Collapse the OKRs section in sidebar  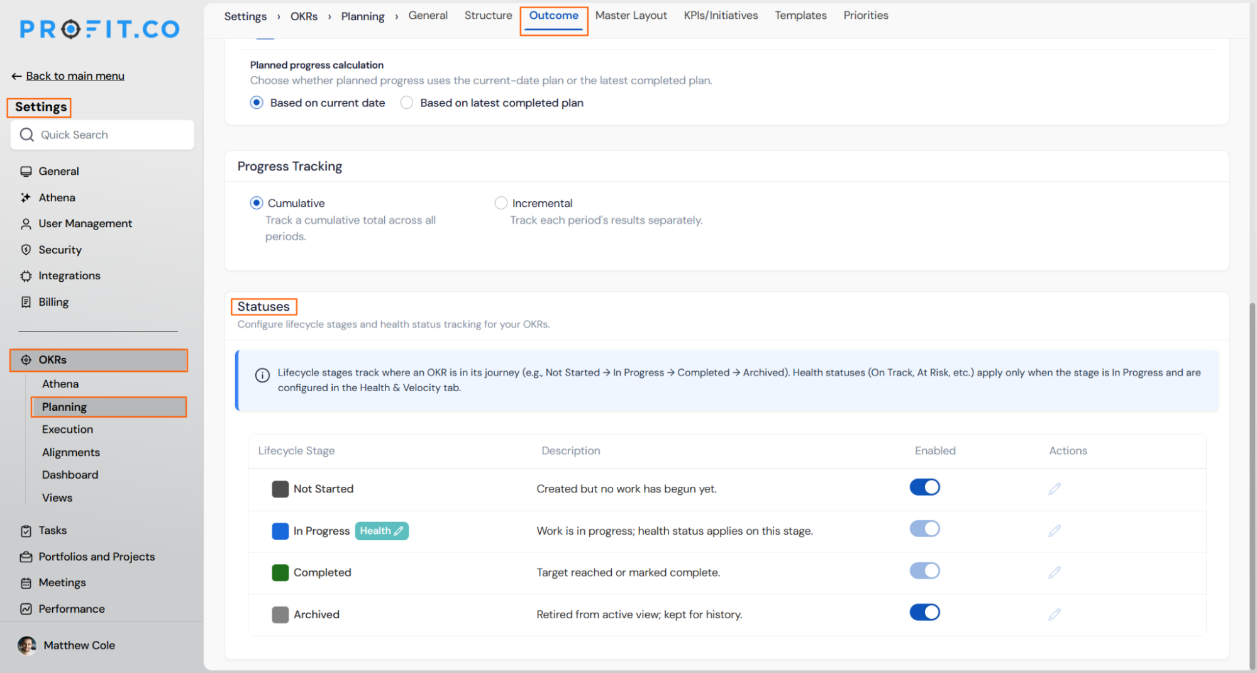[99, 360]
